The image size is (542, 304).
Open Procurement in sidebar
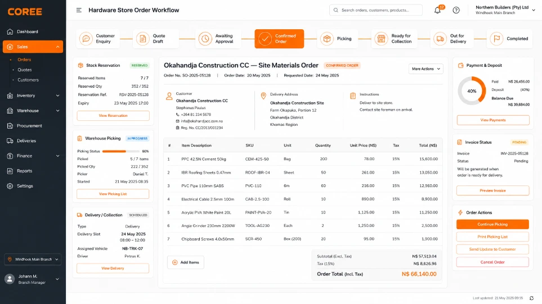click(x=33, y=126)
